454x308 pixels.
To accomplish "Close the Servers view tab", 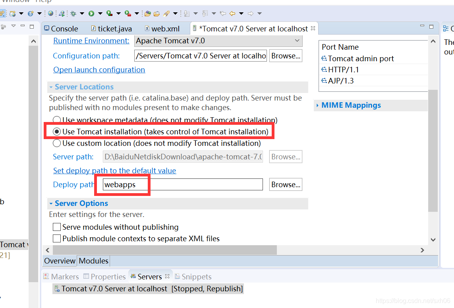I will pyautogui.click(x=167, y=276).
